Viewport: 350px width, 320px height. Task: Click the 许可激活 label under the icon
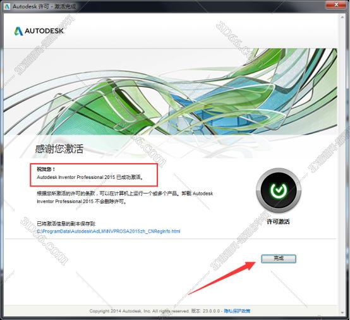pyautogui.click(x=279, y=221)
